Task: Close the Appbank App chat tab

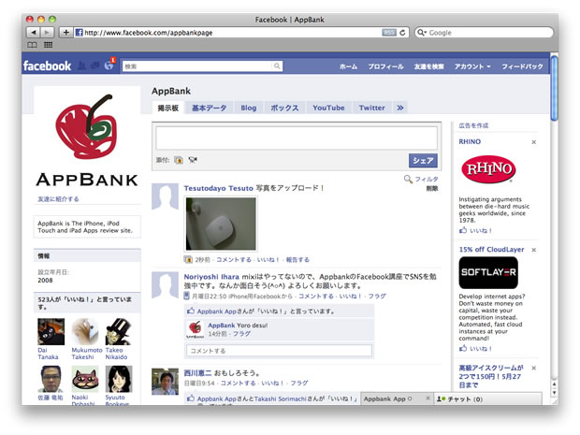Action: (428, 398)
